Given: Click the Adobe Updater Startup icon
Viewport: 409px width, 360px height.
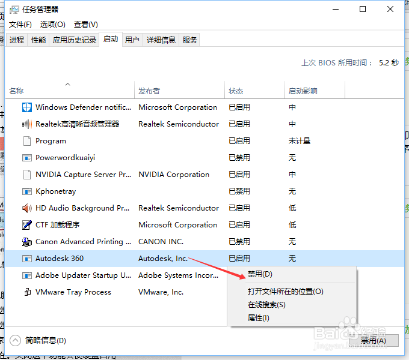Looking at the screenshot, I should (27, 275).
